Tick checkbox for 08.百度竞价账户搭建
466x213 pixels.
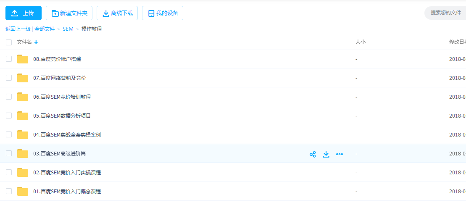9,59
